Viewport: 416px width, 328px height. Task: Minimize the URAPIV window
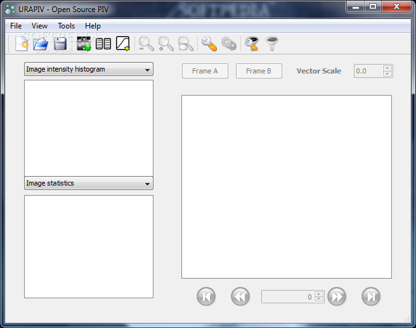pyautogui.click(x=356, y=7)
